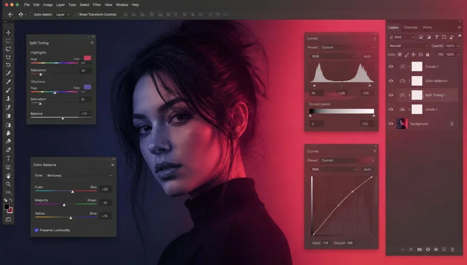Select the Type tool
467x265 pixels.
[x=8, y=159]
